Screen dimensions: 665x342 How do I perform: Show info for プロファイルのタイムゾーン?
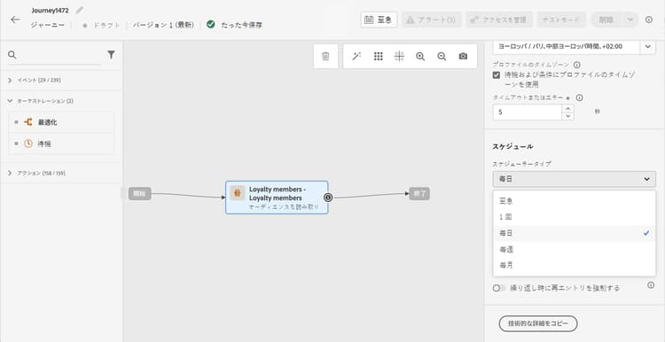point(577,65)
